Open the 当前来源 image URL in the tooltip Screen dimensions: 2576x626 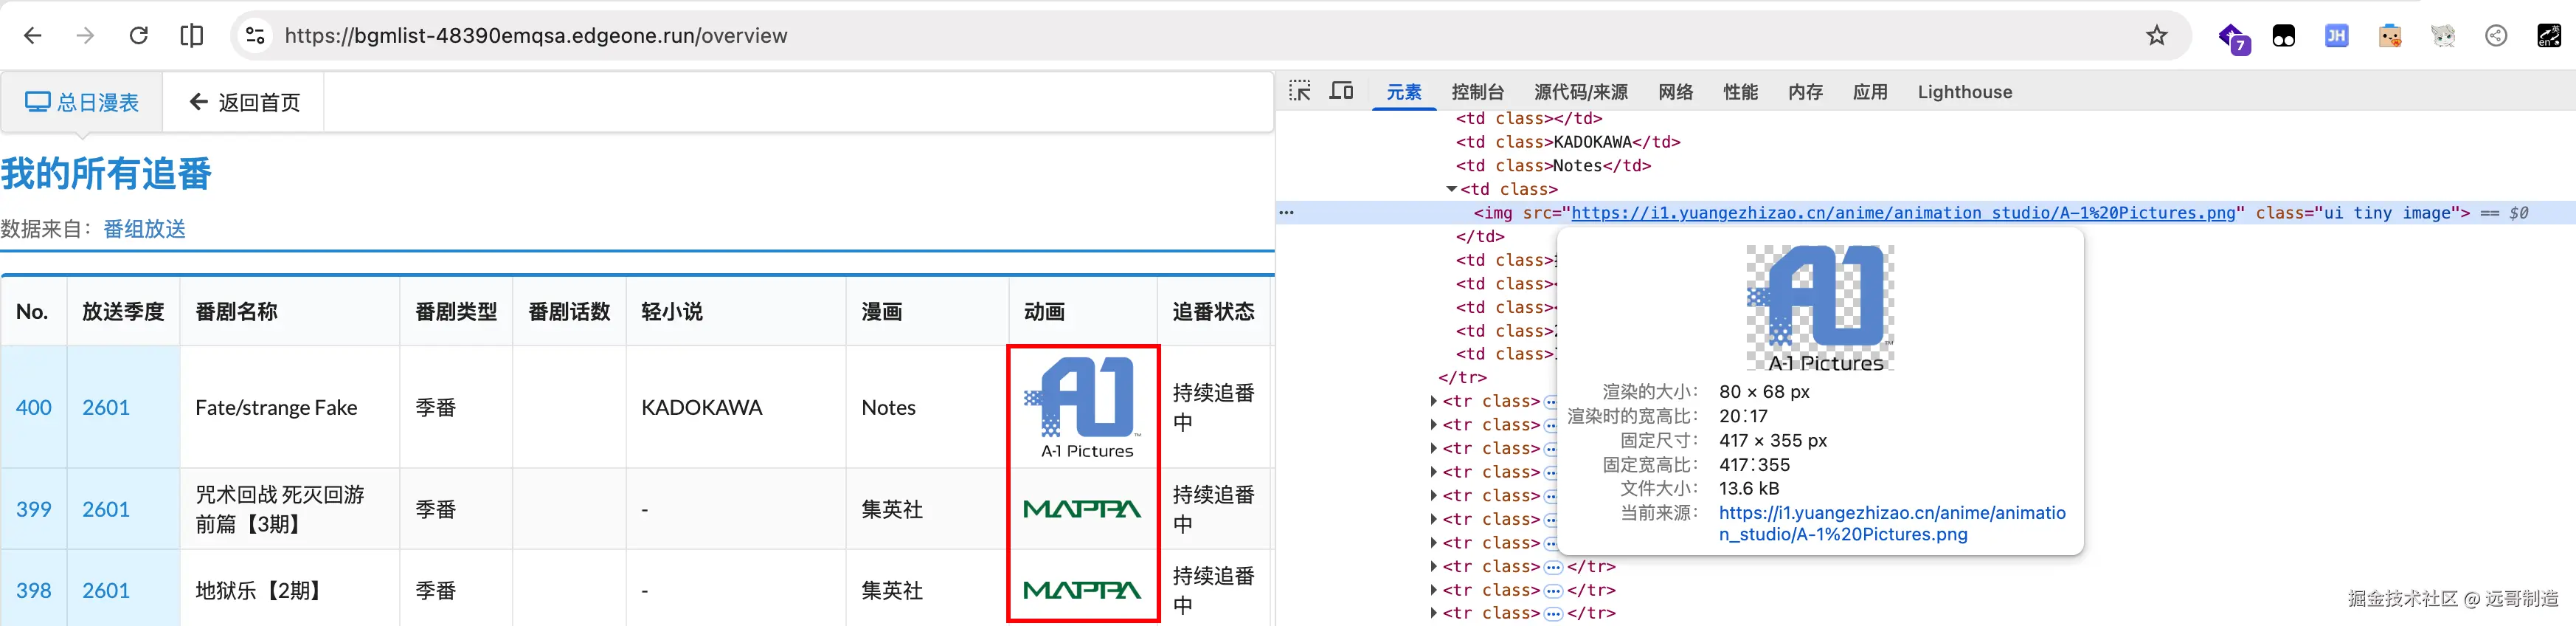[x=1892, y=523]
